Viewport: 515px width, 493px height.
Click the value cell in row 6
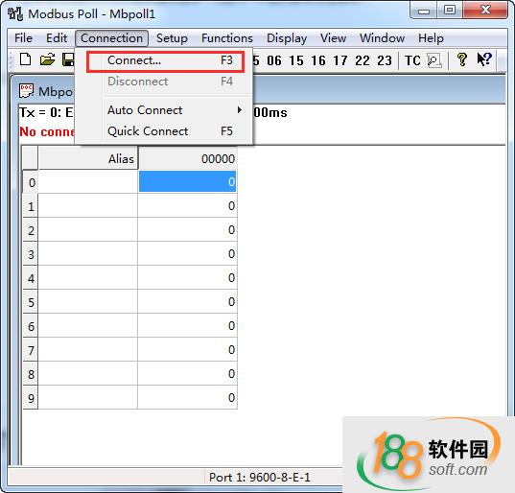coord(188,325)
